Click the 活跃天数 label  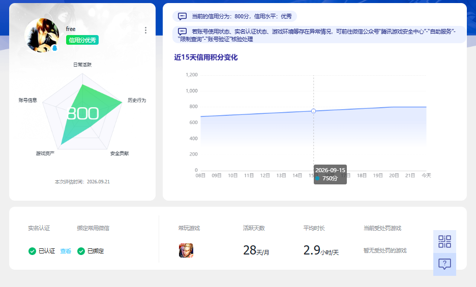point(254,228)
